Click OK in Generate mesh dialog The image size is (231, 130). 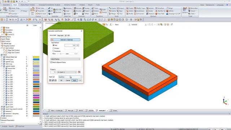61,80
